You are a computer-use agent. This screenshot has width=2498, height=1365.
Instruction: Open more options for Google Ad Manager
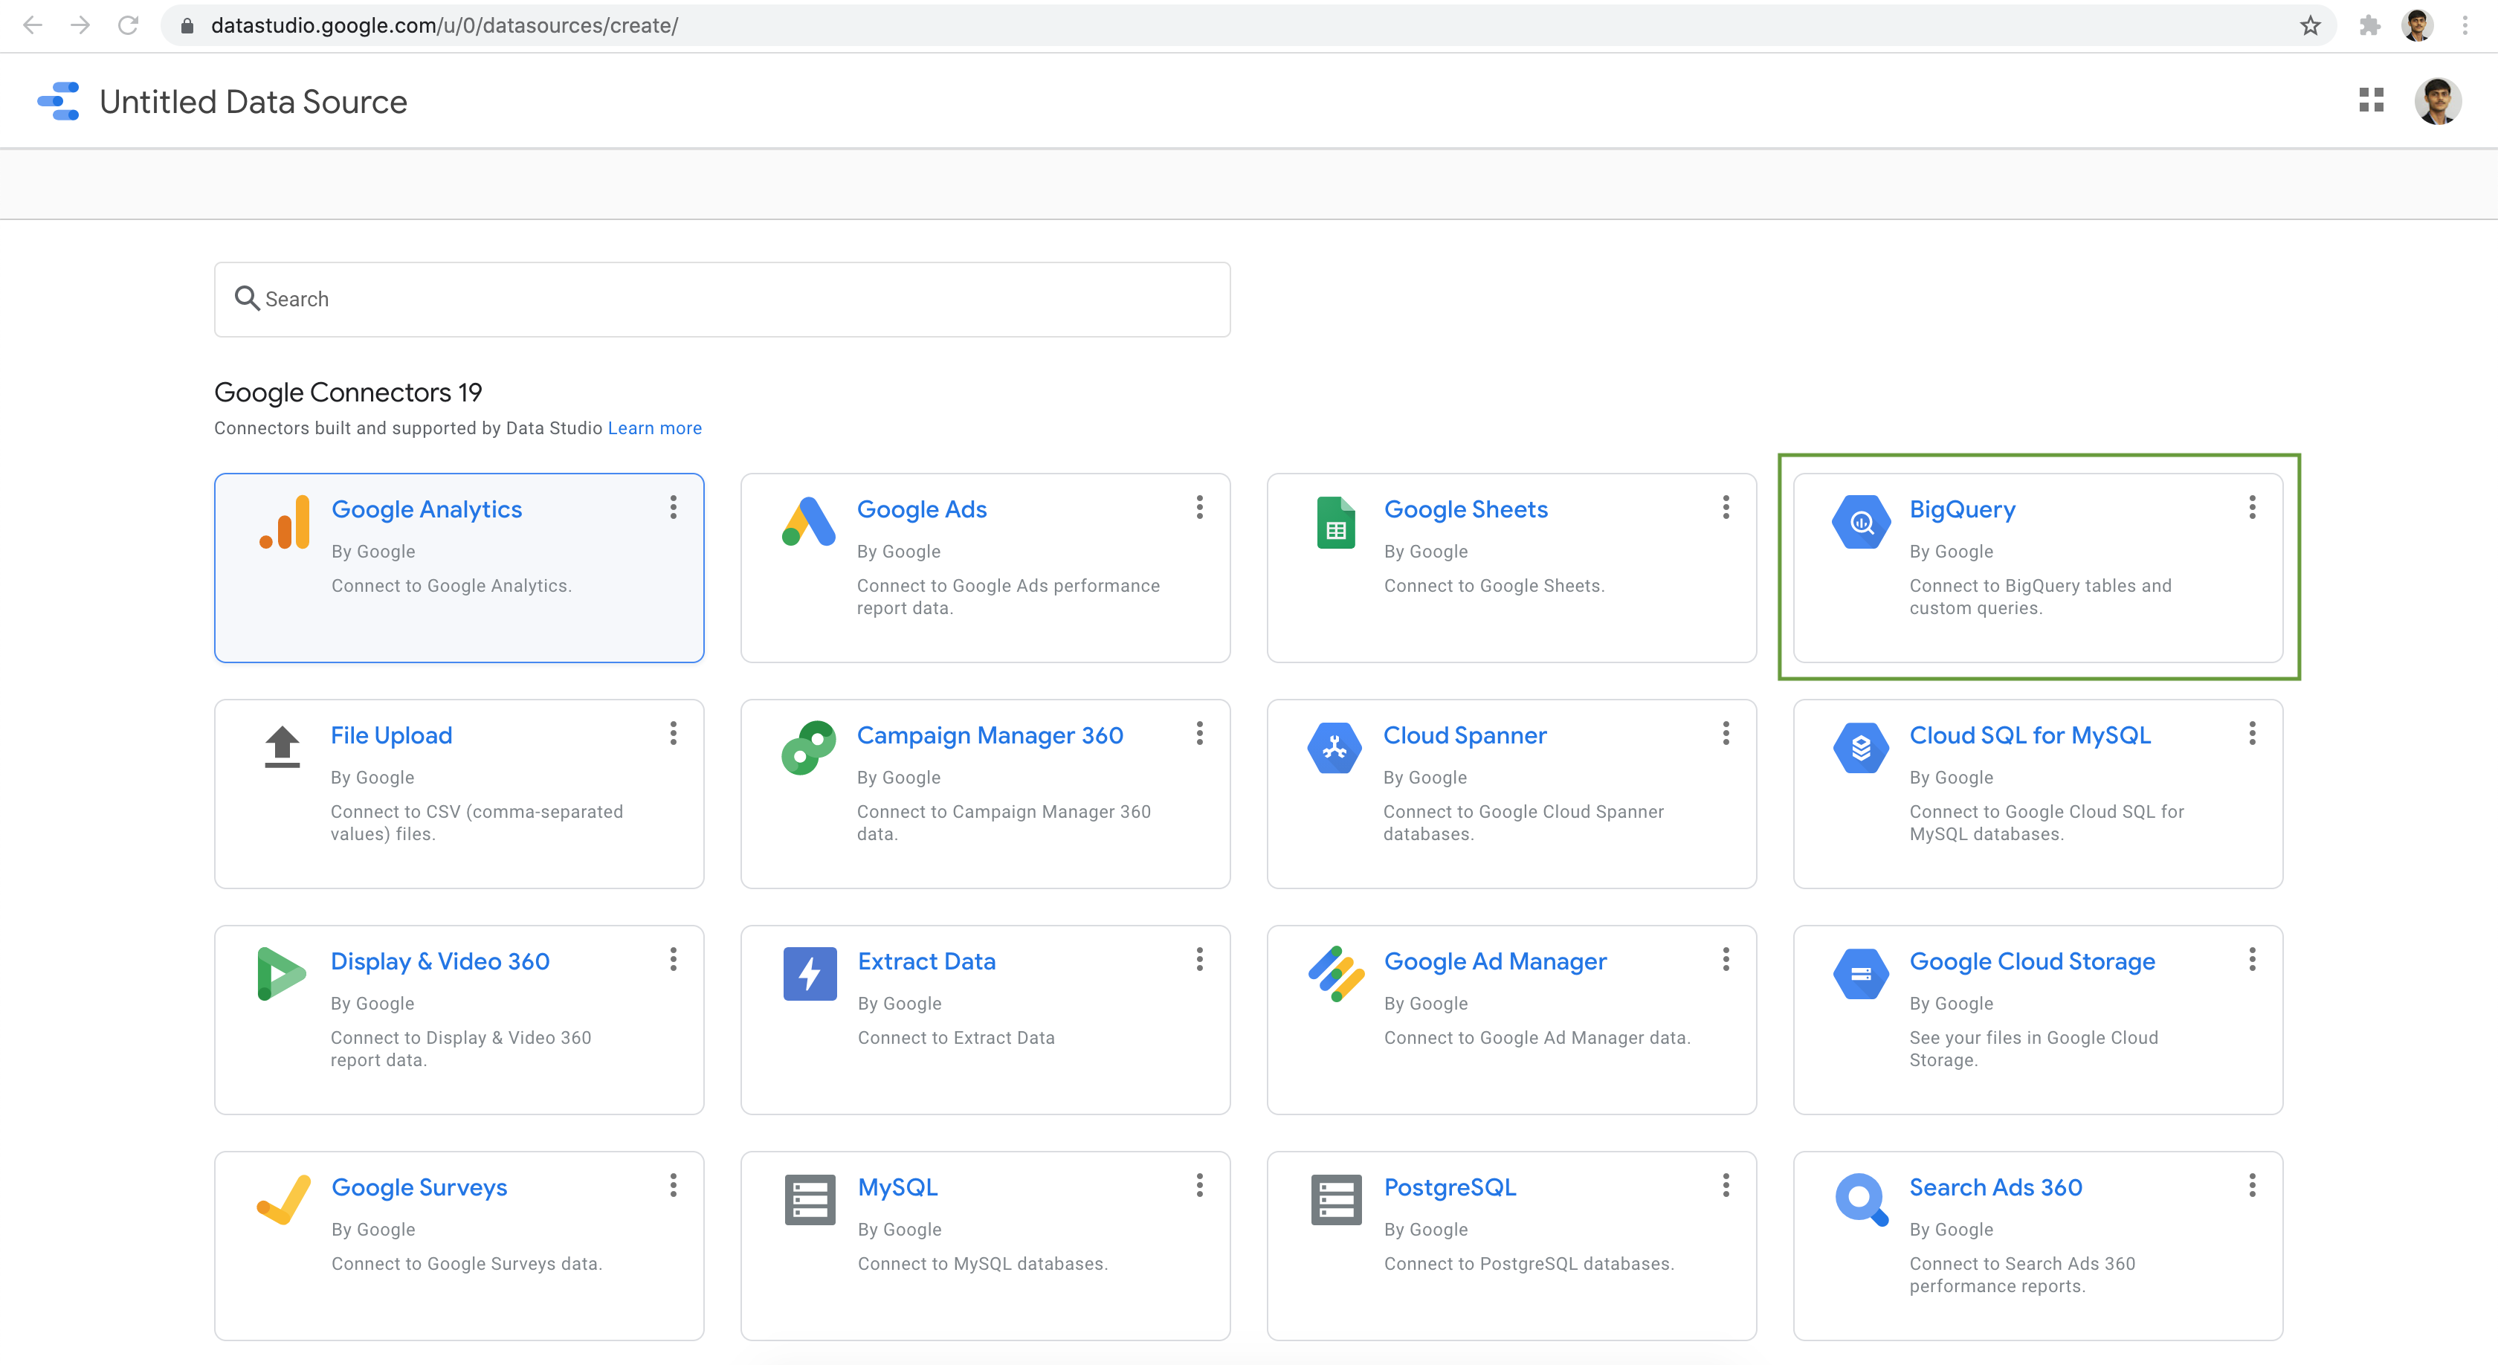click(x=1725, y=959)
